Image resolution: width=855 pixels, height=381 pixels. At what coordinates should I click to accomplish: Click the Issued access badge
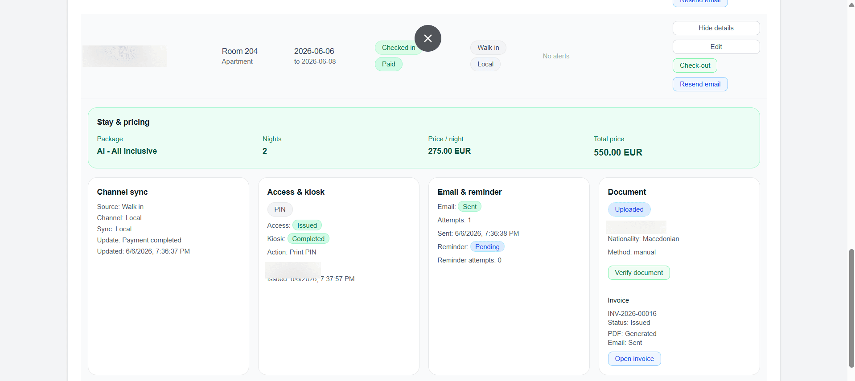[x=307, y=225]
